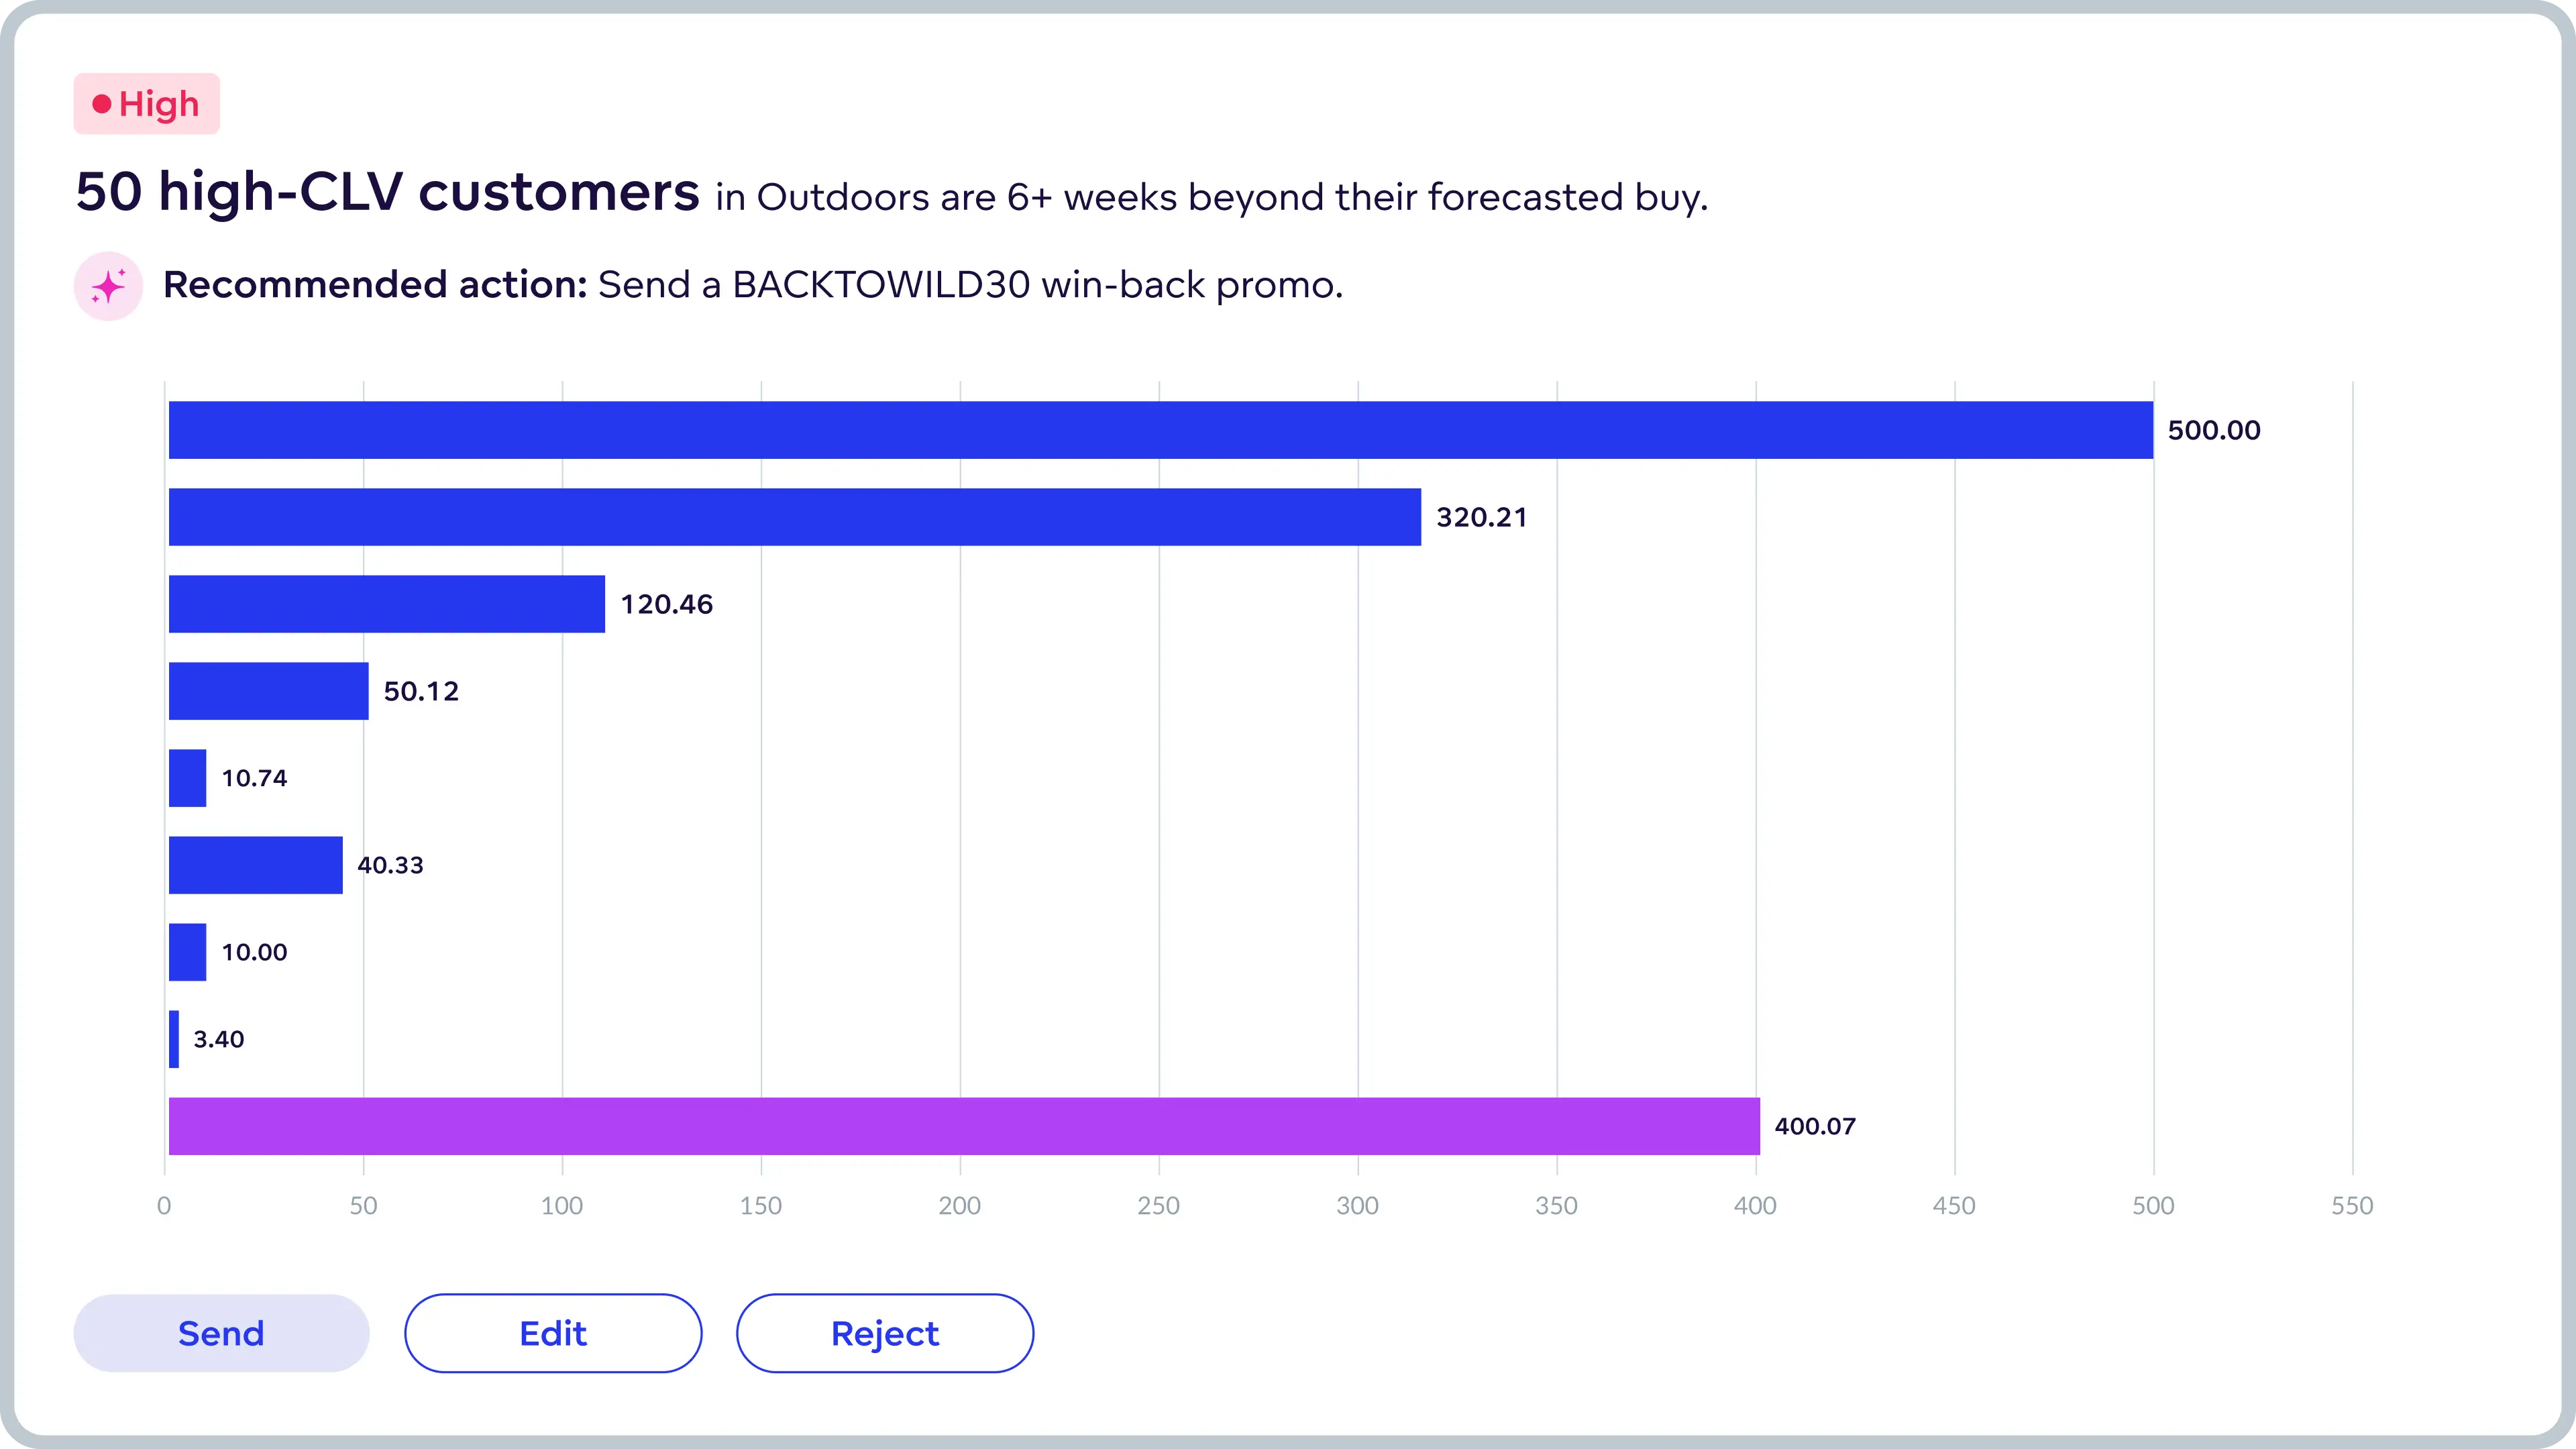2576x1449 pixels.
Task: Click the 50.12 bar in chart
Action: (268, 691)
